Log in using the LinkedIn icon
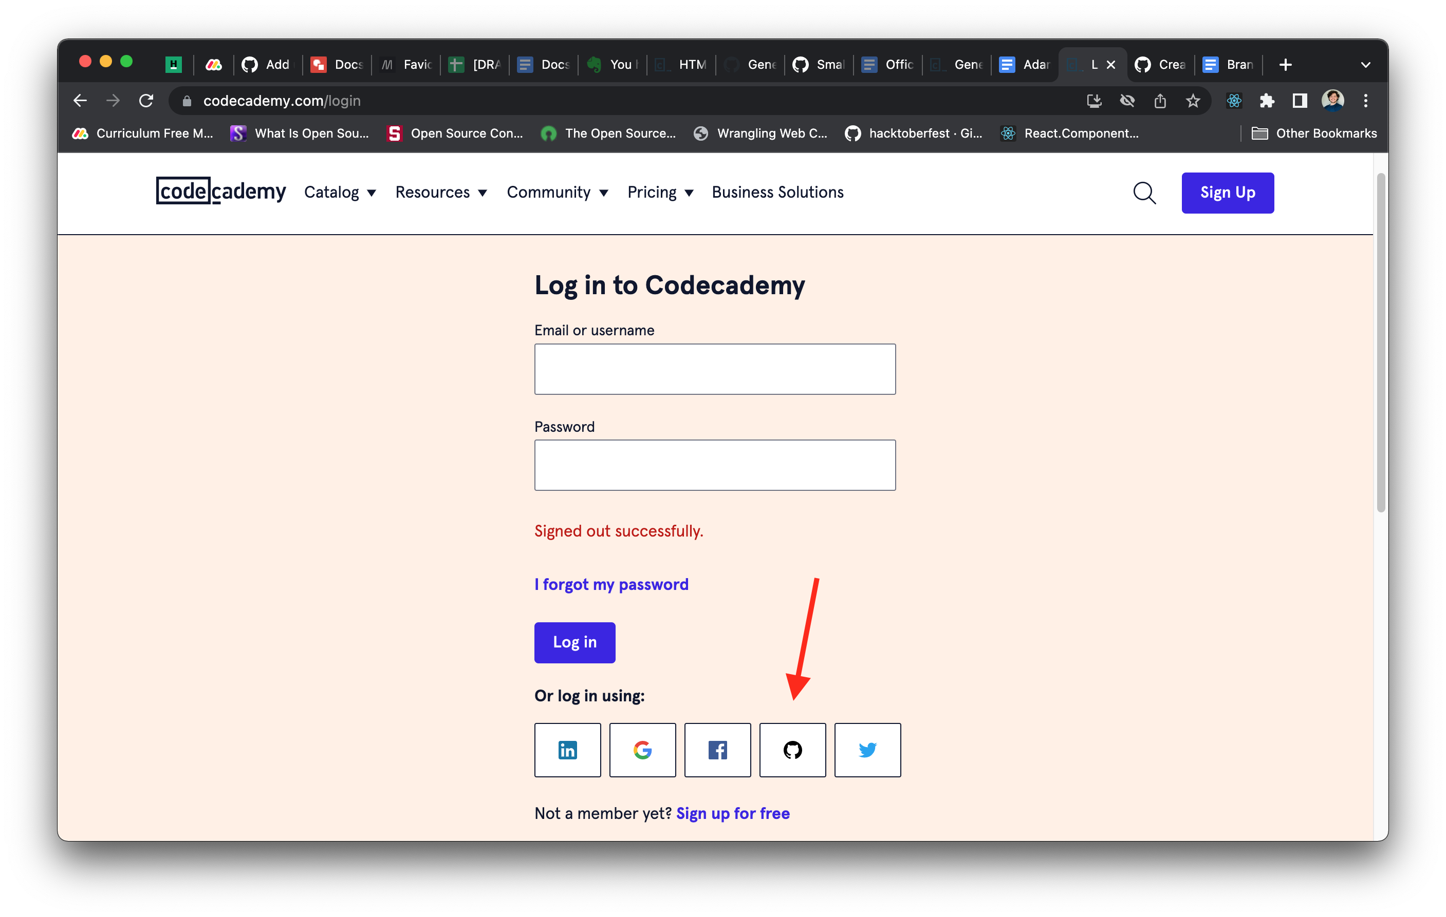The width and height of the screenshot is (1446, 917). coord(567,750)
